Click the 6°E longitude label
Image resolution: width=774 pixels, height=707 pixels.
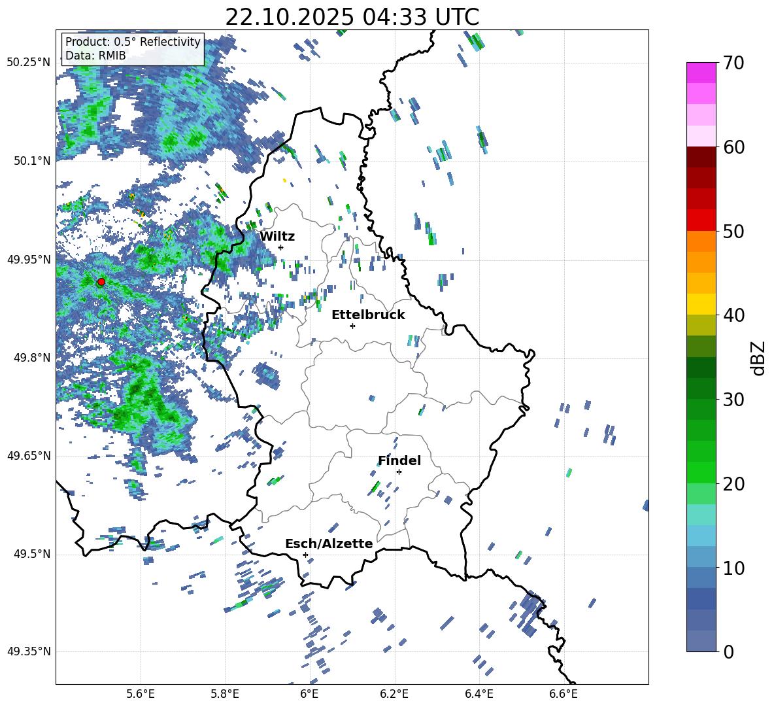click(309, 694)
